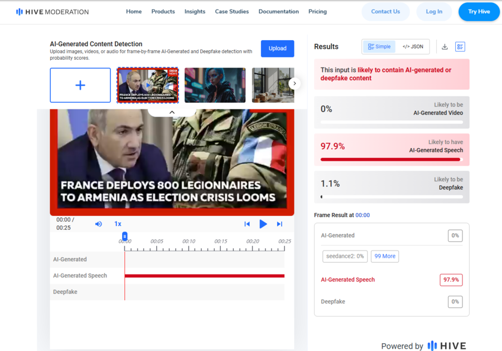Open the Documentation link
The width and height of the screenshot is (502, 351).
pos(278,12)
